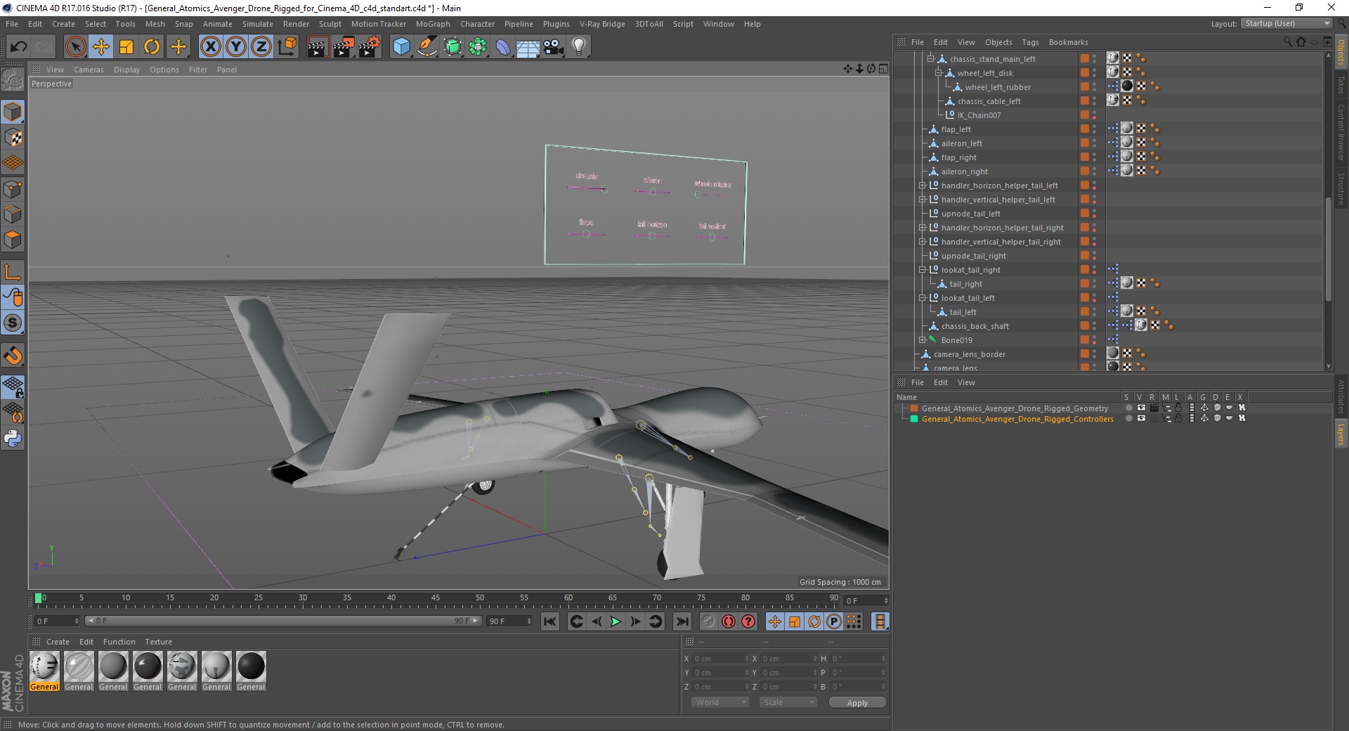Screen dimensions: 1349x731
Task: Expand handler_vertical_helper_tail_right node
Action: 922,242
